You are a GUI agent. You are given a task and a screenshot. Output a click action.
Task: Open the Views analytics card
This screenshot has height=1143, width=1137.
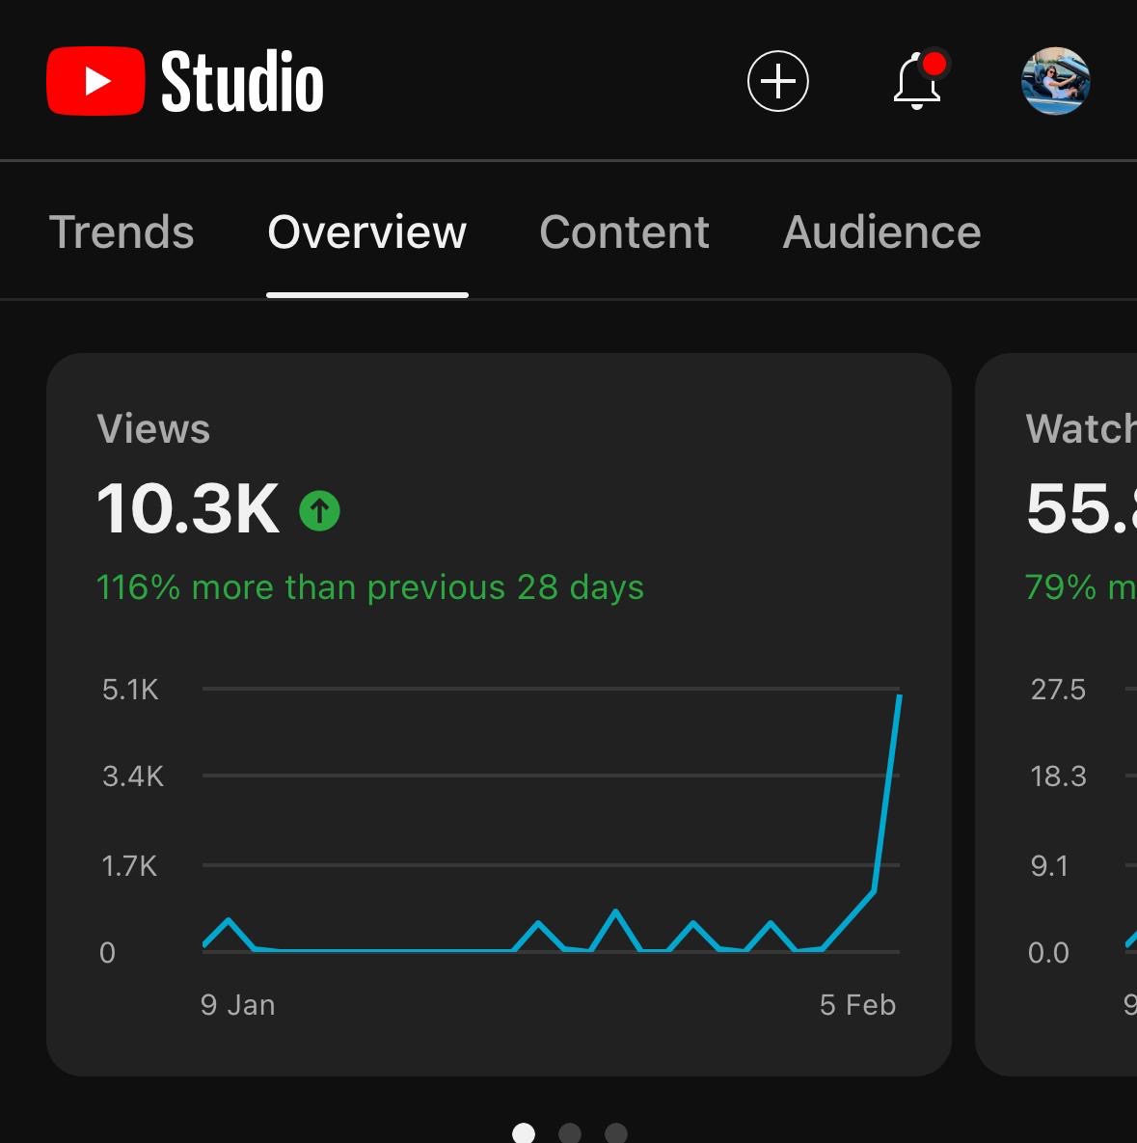499,715
